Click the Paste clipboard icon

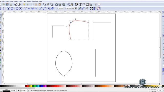39,4
